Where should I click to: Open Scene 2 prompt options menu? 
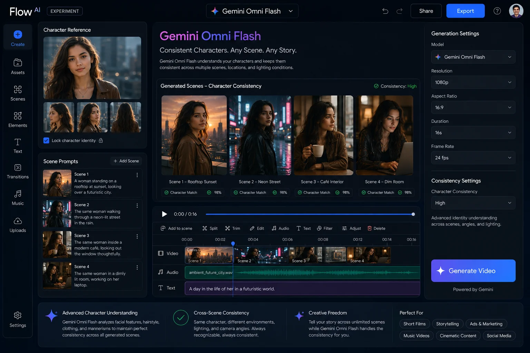click(x=137, y=205)
